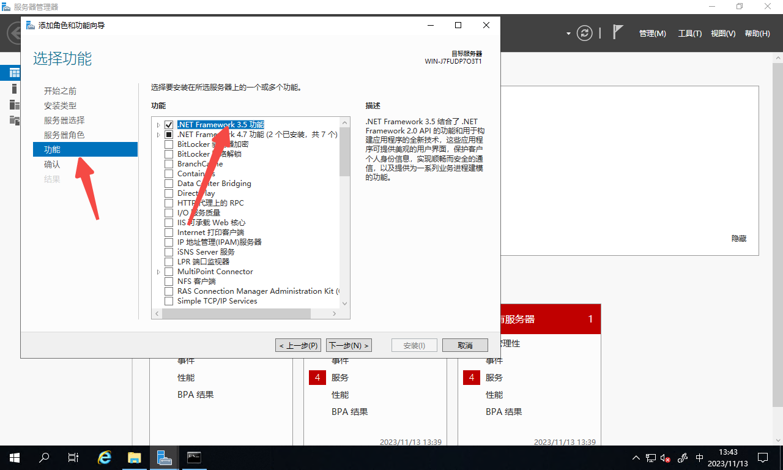Screen dimensions: 783x470
Task: Open the 视图(V) menu
Action: coord(723,34)
